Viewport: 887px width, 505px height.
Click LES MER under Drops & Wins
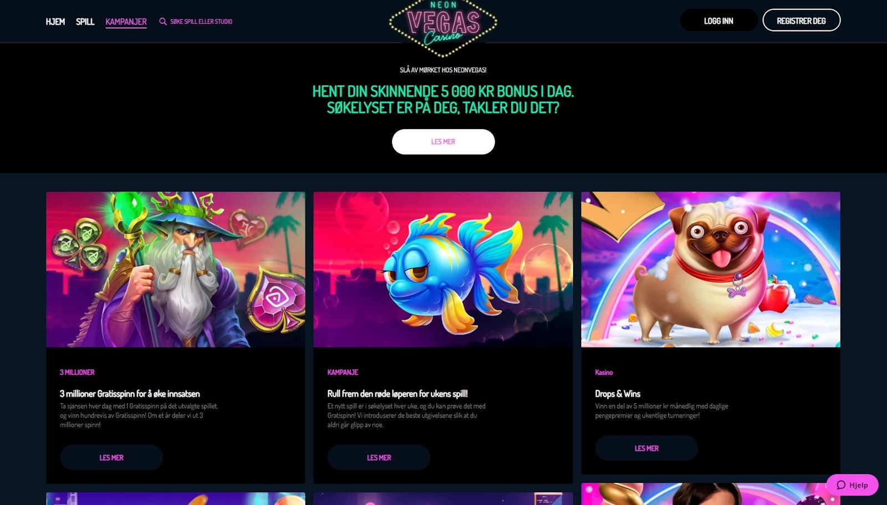click(x=646, y=448)
